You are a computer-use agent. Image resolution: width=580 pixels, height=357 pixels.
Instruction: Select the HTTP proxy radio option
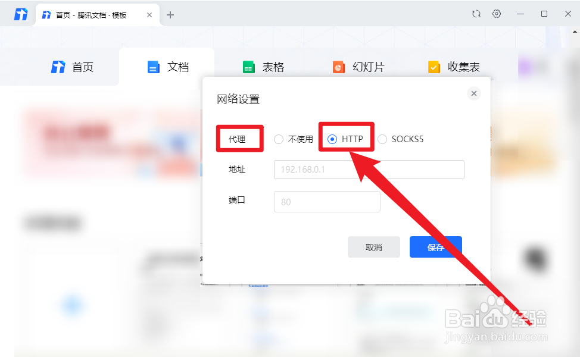332,139
